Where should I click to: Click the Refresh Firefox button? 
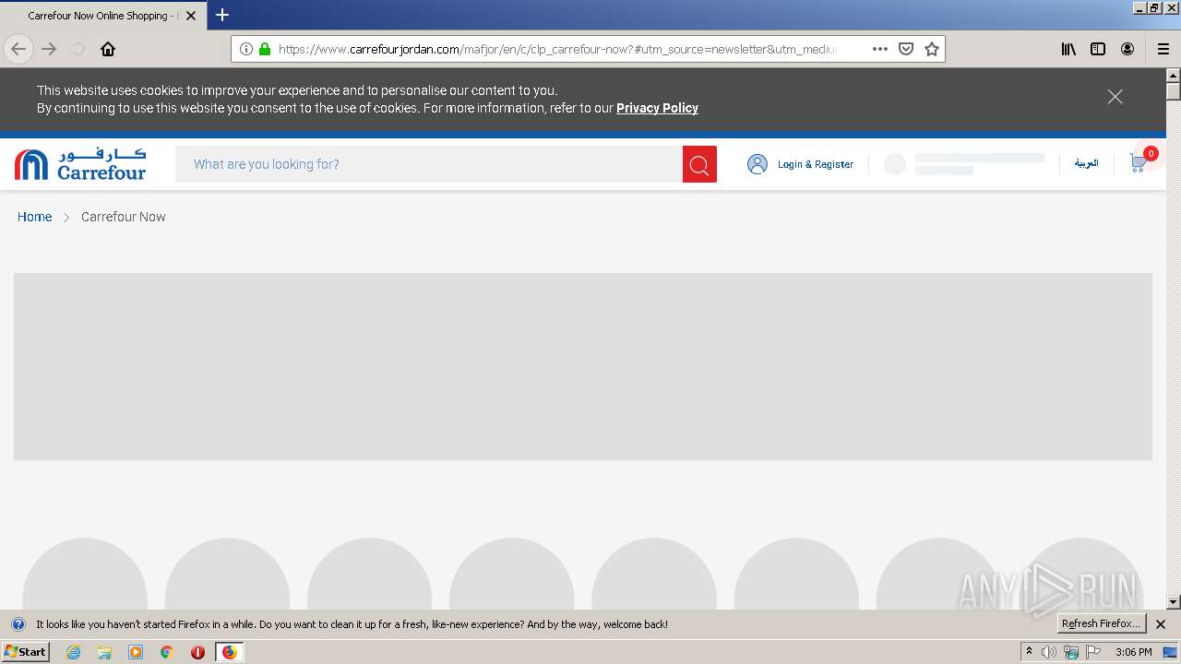(1102, 623)
